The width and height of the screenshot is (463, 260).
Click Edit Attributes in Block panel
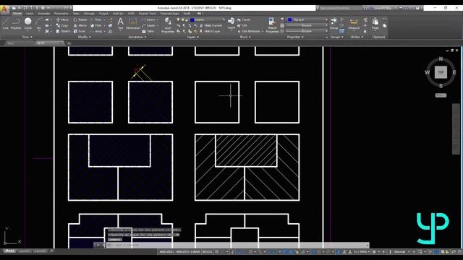pyautogui.click(x=250, y=31)
